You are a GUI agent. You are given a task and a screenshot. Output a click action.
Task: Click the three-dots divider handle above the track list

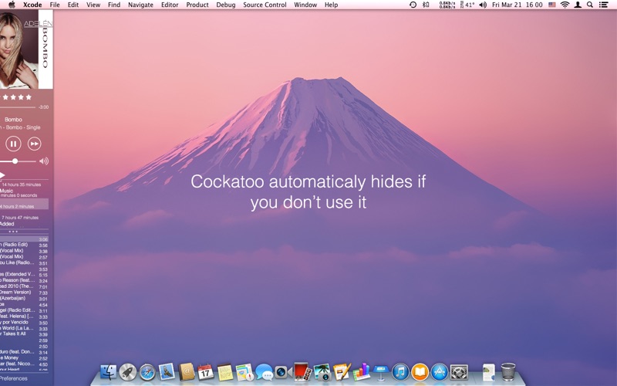pos(13,232)
